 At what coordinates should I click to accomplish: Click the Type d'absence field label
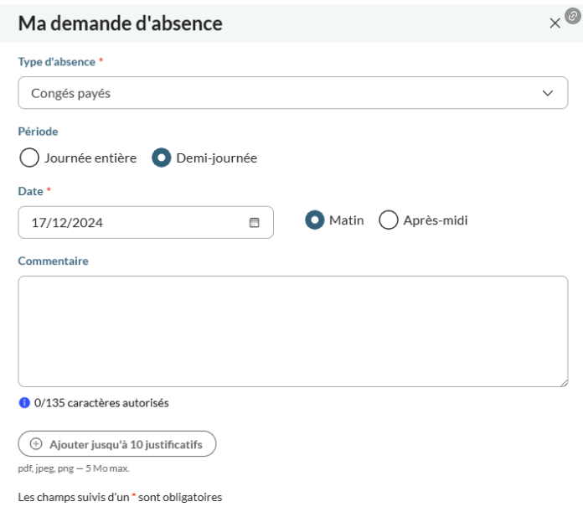pos(57,62)
